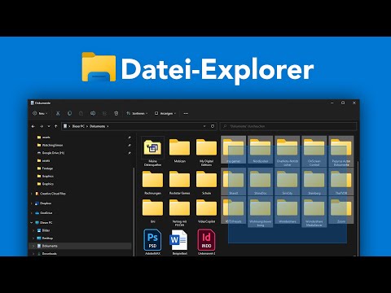Refresh the Dokumente folder view

click(213, 126)
